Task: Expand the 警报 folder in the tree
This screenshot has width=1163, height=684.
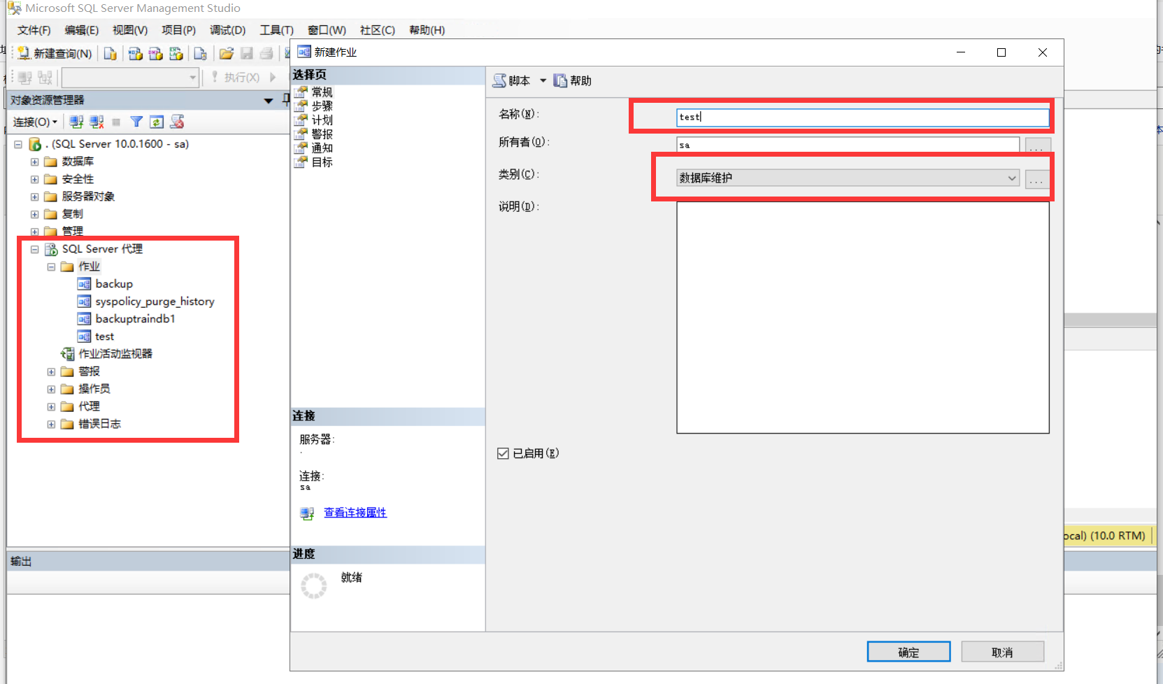Action: (51, 371)
